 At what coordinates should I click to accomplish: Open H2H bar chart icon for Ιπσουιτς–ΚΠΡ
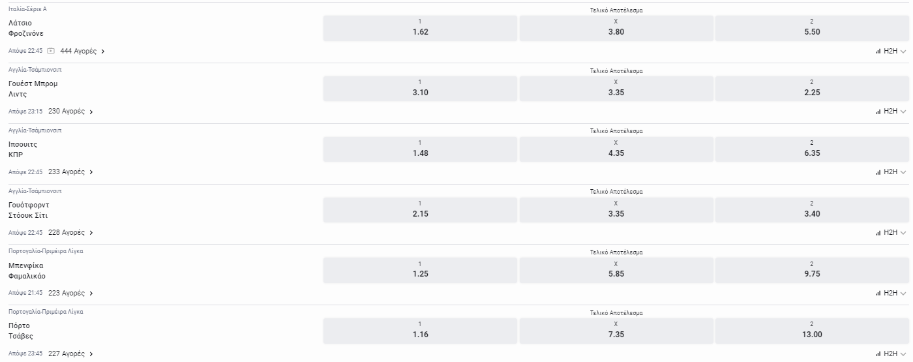tap(878, 172)
